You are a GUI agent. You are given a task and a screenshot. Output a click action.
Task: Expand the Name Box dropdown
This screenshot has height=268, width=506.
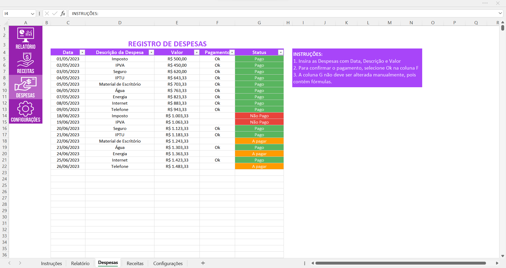click(32, 13)
